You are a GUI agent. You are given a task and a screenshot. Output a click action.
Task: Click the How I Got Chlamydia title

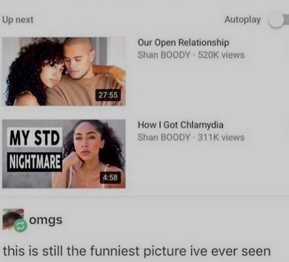181,125
